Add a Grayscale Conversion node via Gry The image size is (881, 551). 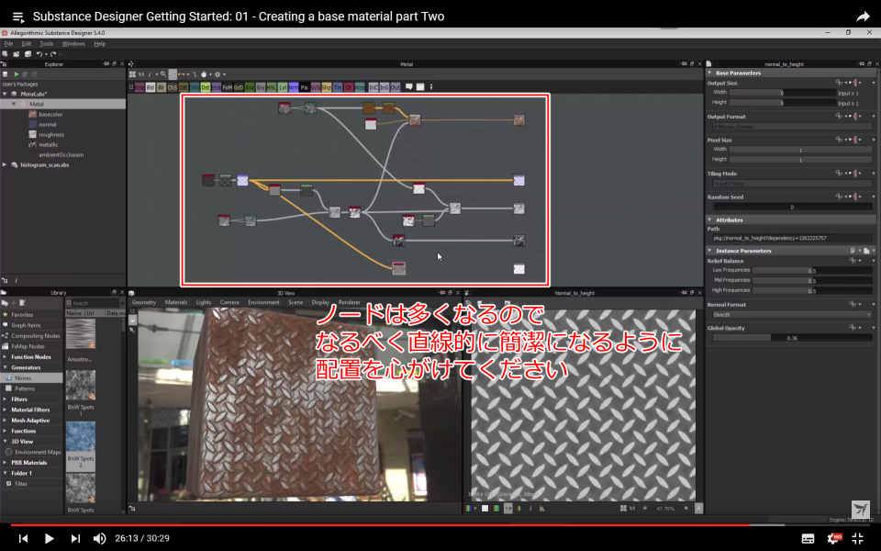point(260,87)
